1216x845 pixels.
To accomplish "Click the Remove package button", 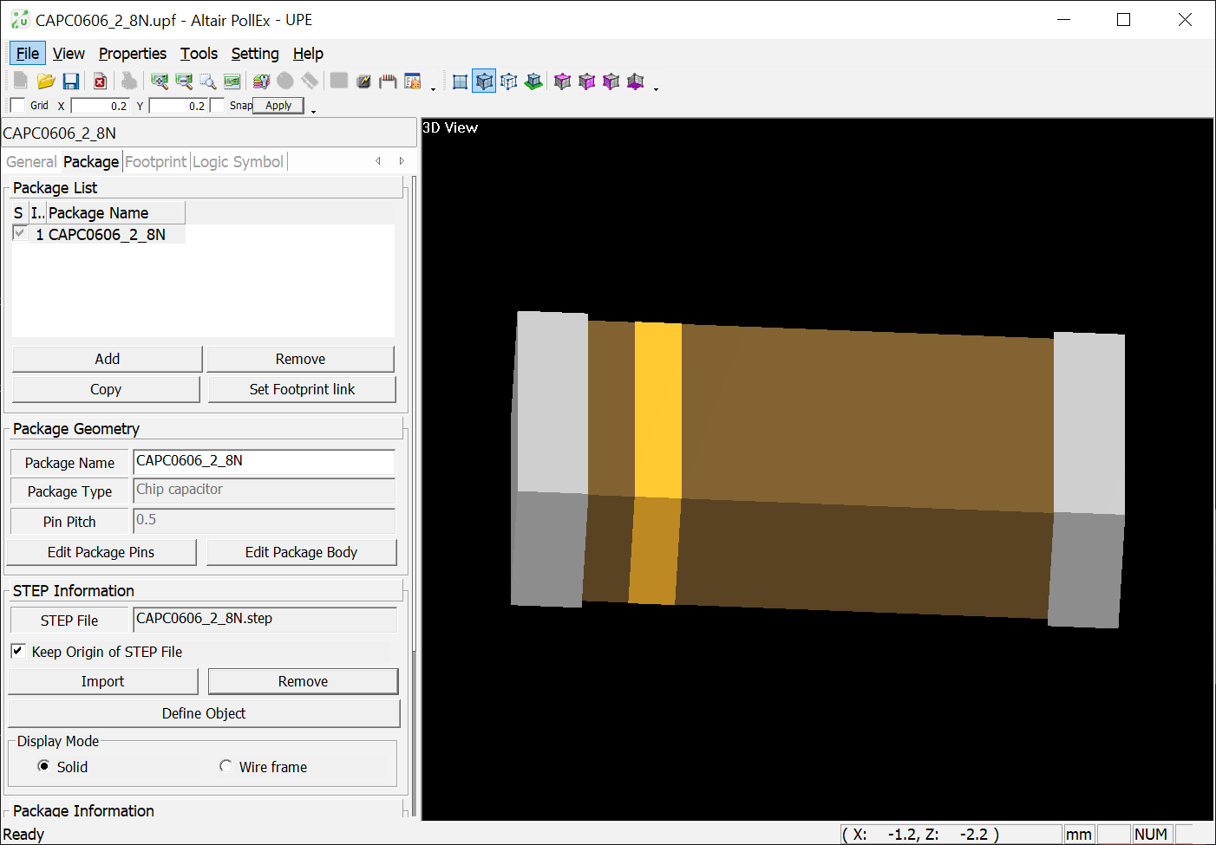I will point(300,359).
